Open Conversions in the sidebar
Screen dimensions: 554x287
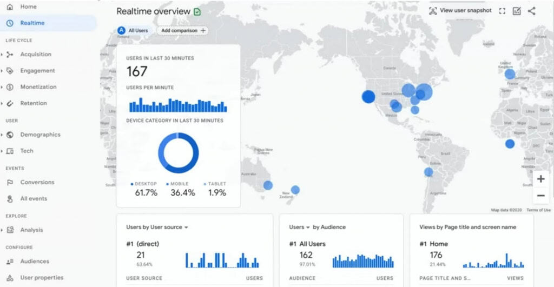[x=37, y=182]
